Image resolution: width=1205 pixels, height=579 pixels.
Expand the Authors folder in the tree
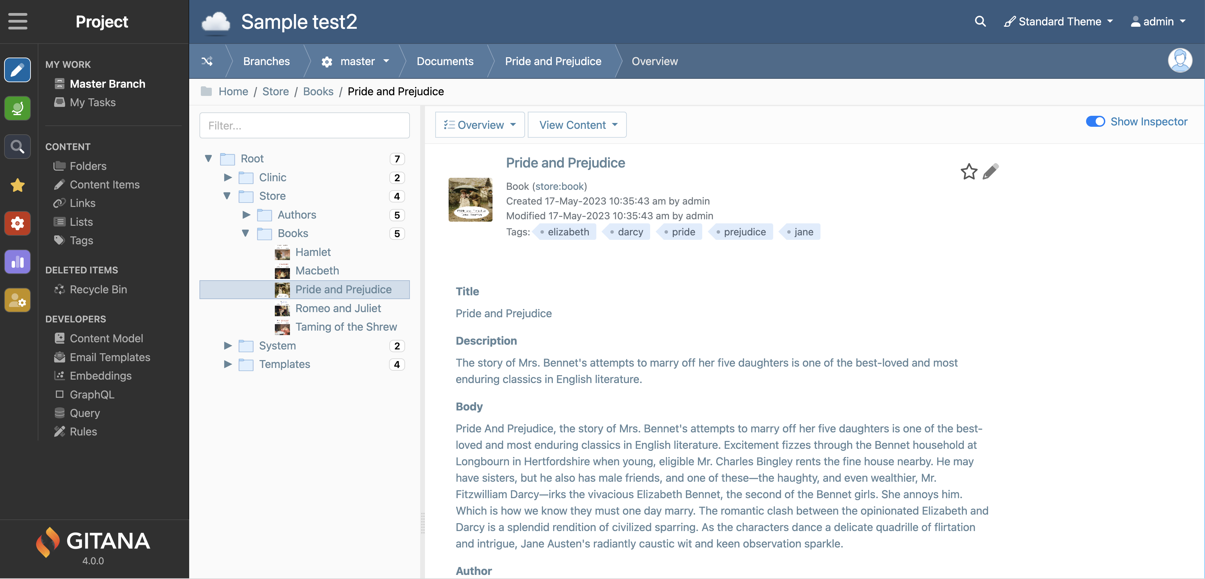coord(244,214)
